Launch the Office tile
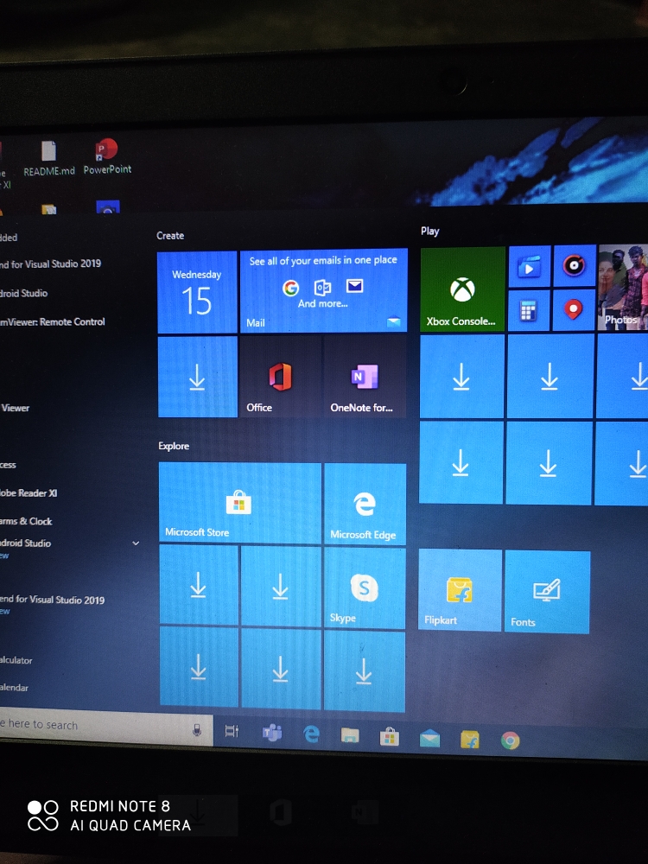This screenshot has height=864, width=648. coord(280,378)
